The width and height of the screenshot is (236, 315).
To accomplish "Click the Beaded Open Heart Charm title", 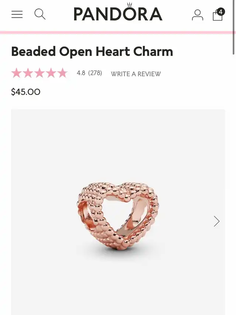I will (x=92, y=51).
